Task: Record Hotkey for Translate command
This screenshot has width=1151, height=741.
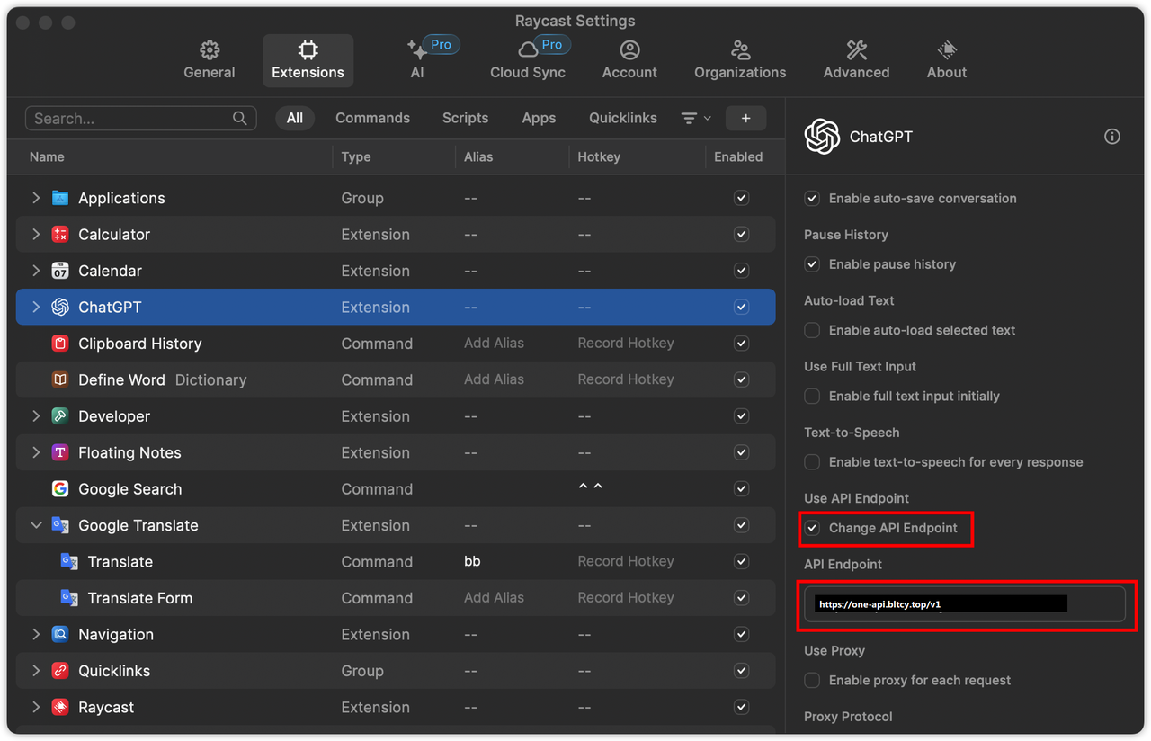Action: click(626, 561)
